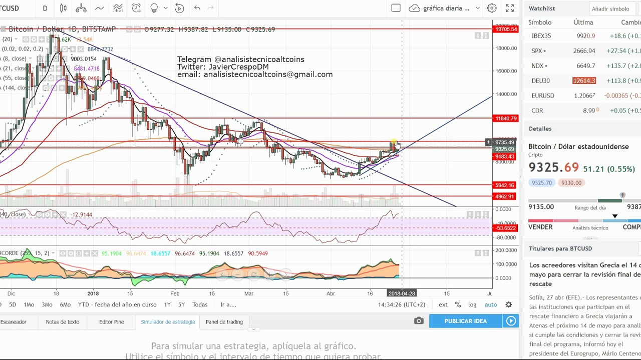Open the 'Editor Pine' tab

[112, 322]
